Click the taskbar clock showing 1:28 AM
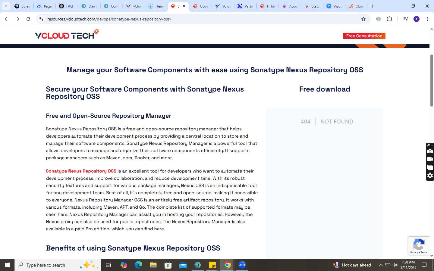Viewport: 434px width, 271px height. [x=408, y=265]
